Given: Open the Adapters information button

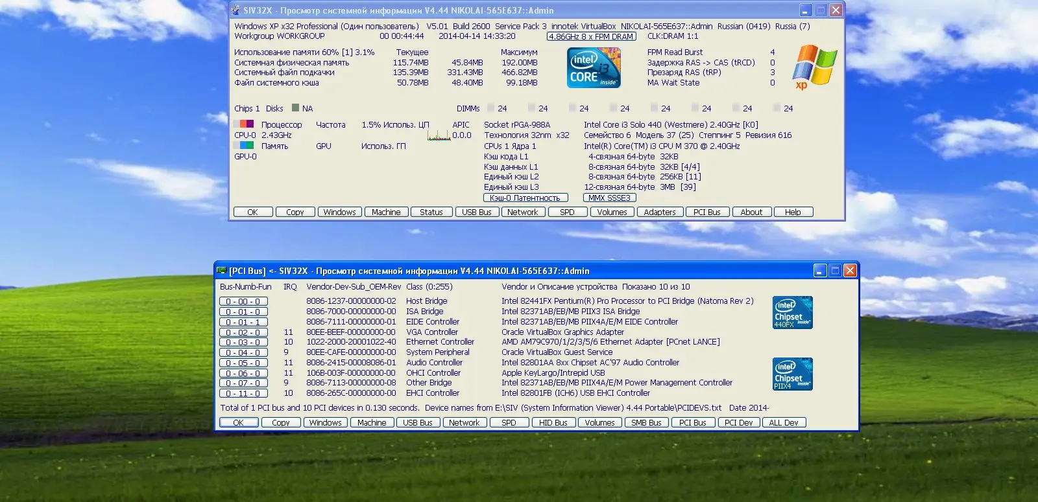Looking at the screenshot, I should (x=659, y=212).
